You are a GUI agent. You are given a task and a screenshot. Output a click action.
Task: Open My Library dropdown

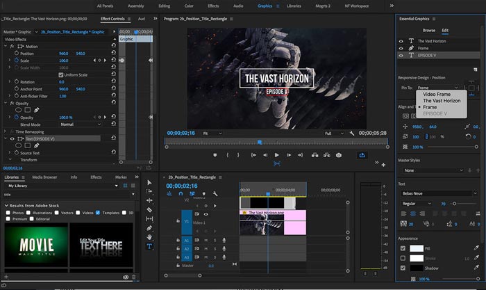(63, 186)
